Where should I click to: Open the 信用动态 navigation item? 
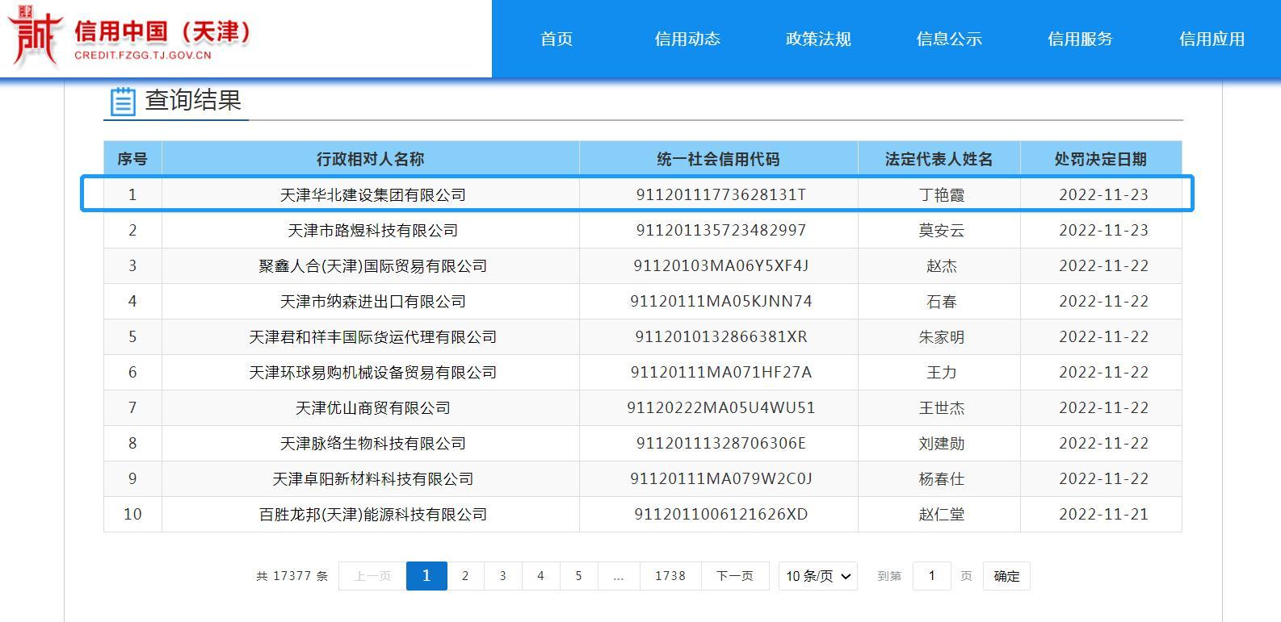coord(687,39)
